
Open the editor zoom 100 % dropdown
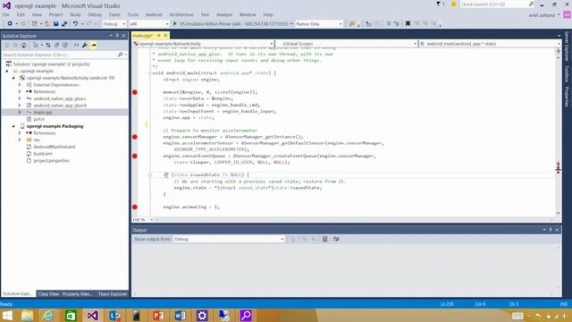(143, 220)
